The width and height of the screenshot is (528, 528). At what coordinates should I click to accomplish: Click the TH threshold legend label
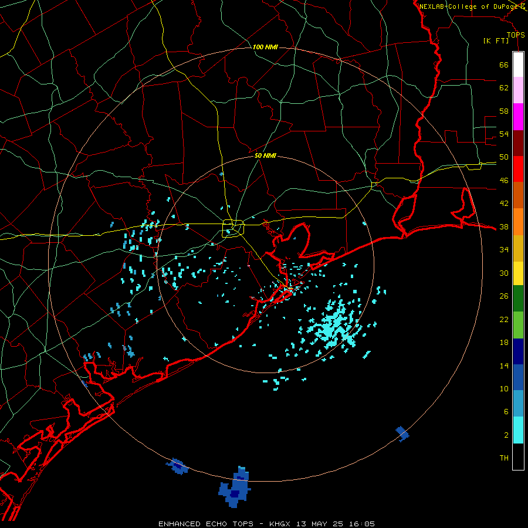[504, 458]
